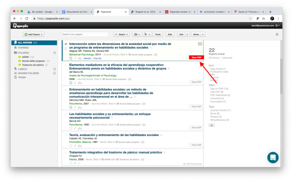This screenshot has height=181, width=293.
Task: Open the Select dropdown menu
Action: point(121,34)
